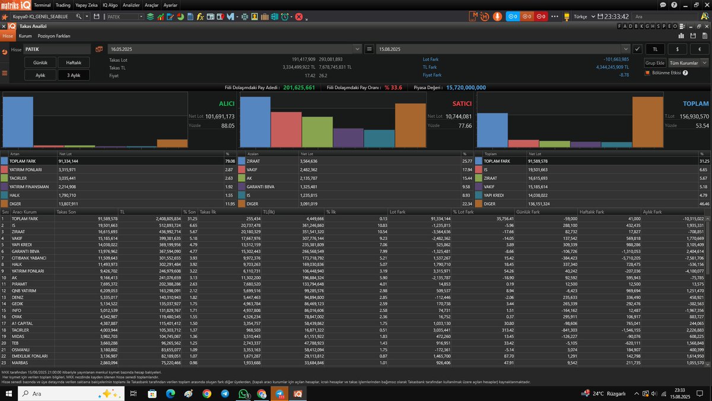712x401 pixels.
Task: Click the blue order counter badge
Action: 513,17
